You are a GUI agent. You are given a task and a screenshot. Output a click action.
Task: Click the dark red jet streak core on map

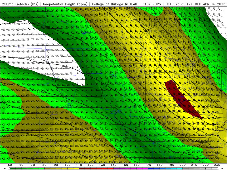click(183, 100)
